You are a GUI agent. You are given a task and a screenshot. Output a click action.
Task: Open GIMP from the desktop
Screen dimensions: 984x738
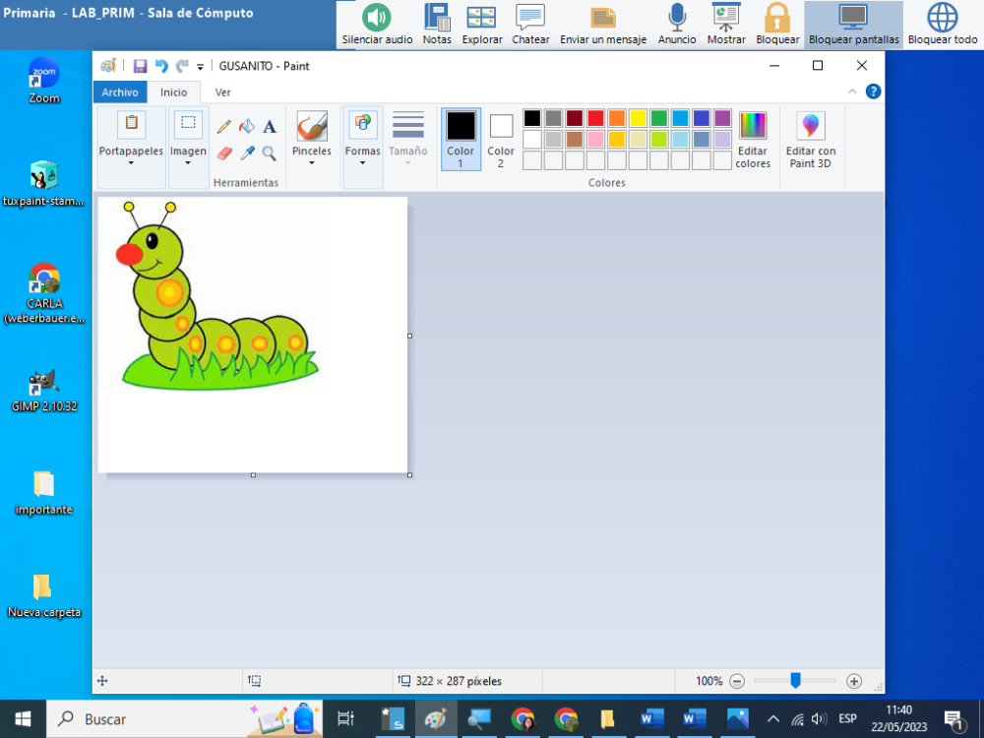(x=43, y=386)
